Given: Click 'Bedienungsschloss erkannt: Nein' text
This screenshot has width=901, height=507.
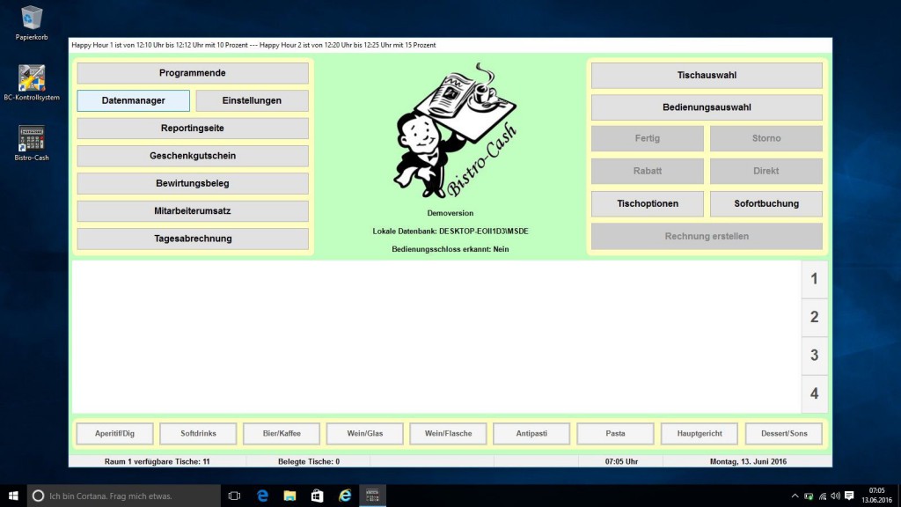Looking at the screenshot, I should point(450,249).
